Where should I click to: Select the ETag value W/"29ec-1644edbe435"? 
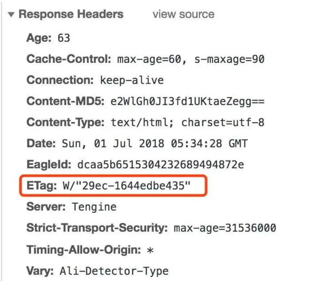coord(126,186)
